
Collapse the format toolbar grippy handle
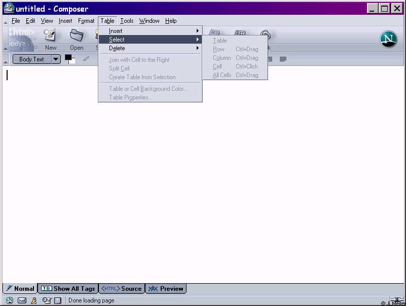click(6, 59)
